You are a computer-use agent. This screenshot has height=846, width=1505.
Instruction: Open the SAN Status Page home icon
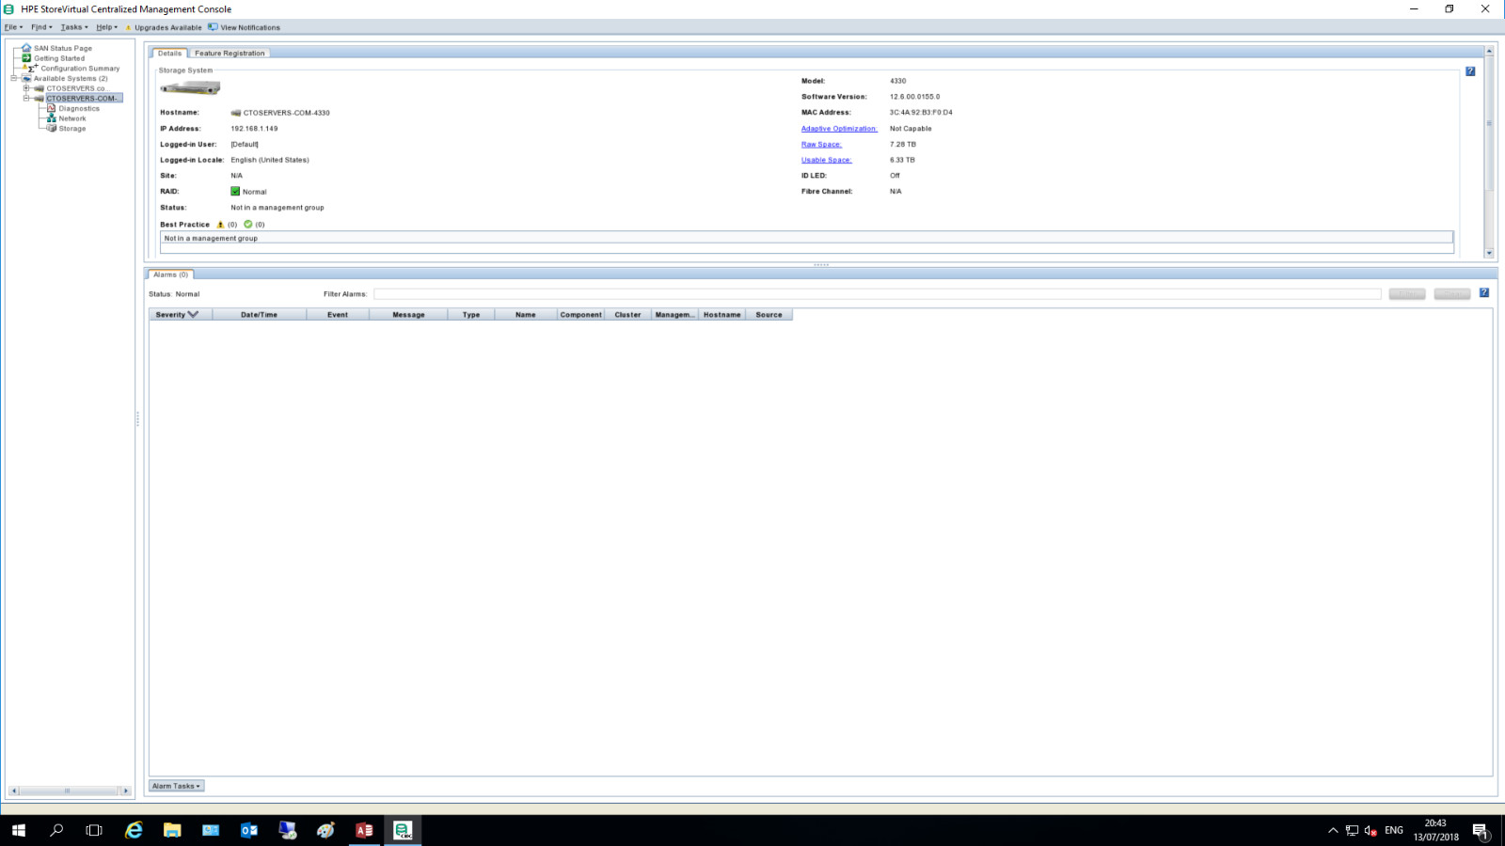coord(26,48)
